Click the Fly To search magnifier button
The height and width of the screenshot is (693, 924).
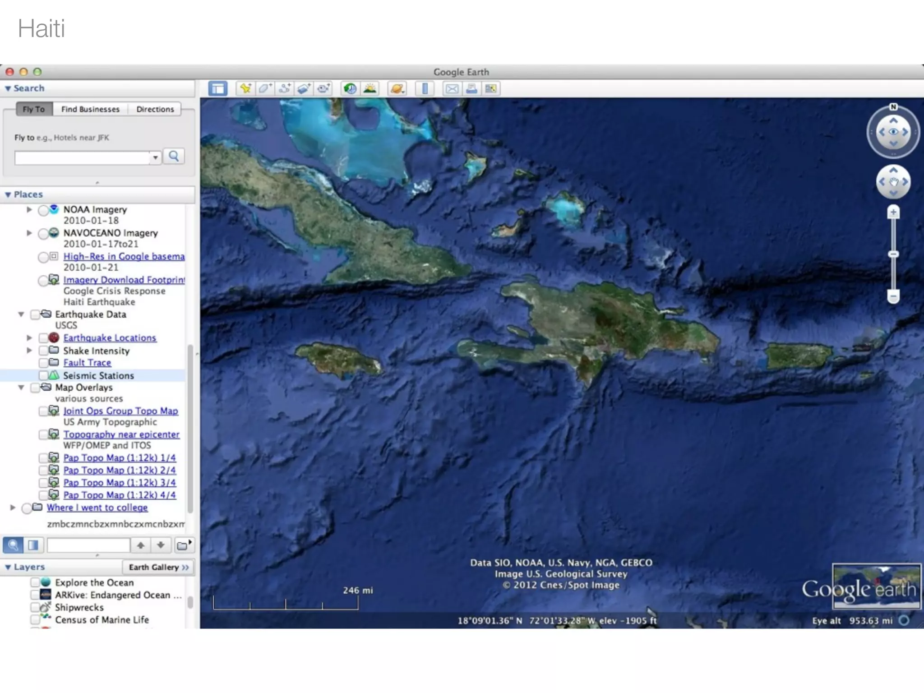point(174,157)
